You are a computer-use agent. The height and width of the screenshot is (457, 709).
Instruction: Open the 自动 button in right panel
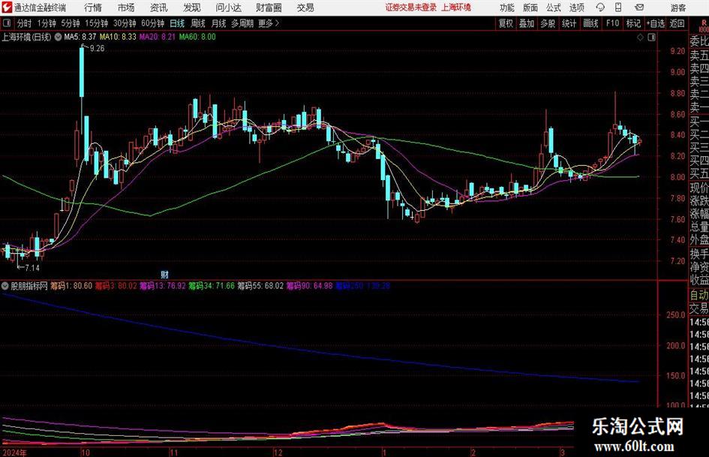pos(699,295)
